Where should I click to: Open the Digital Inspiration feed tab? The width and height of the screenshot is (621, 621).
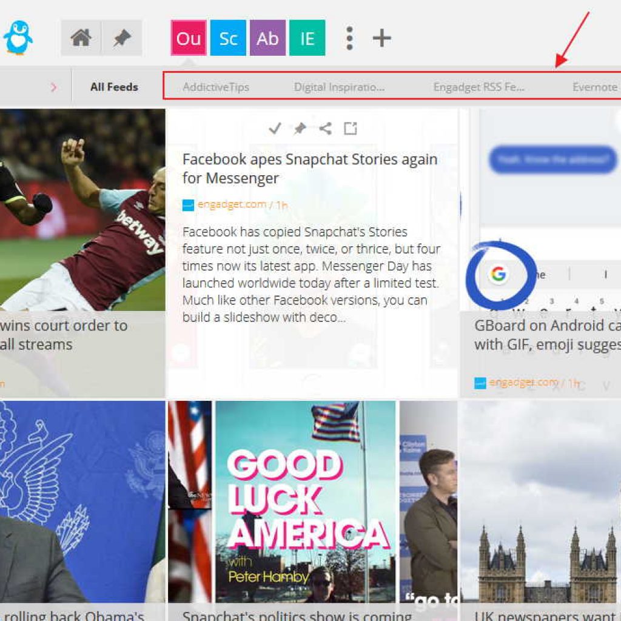(339, 87)
